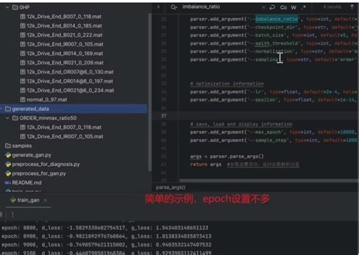Click file icon of 0HP 12k_Drive_End_IR007_0_105.mat
Viewport: 359px width, 255px height.
point(23,44)
